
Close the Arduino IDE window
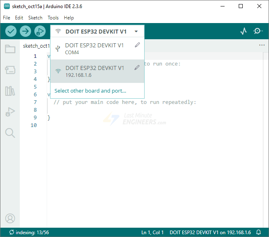coord(259,6)
